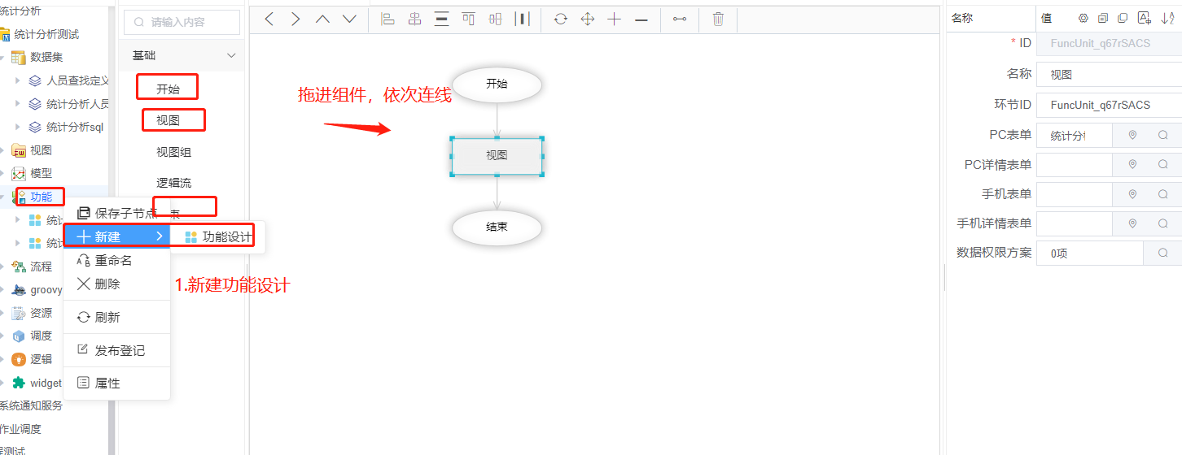This screenshot has width=1182, height=455.
Task: Select the 视图组 component in palette
Action: click(x=173, y=152)
